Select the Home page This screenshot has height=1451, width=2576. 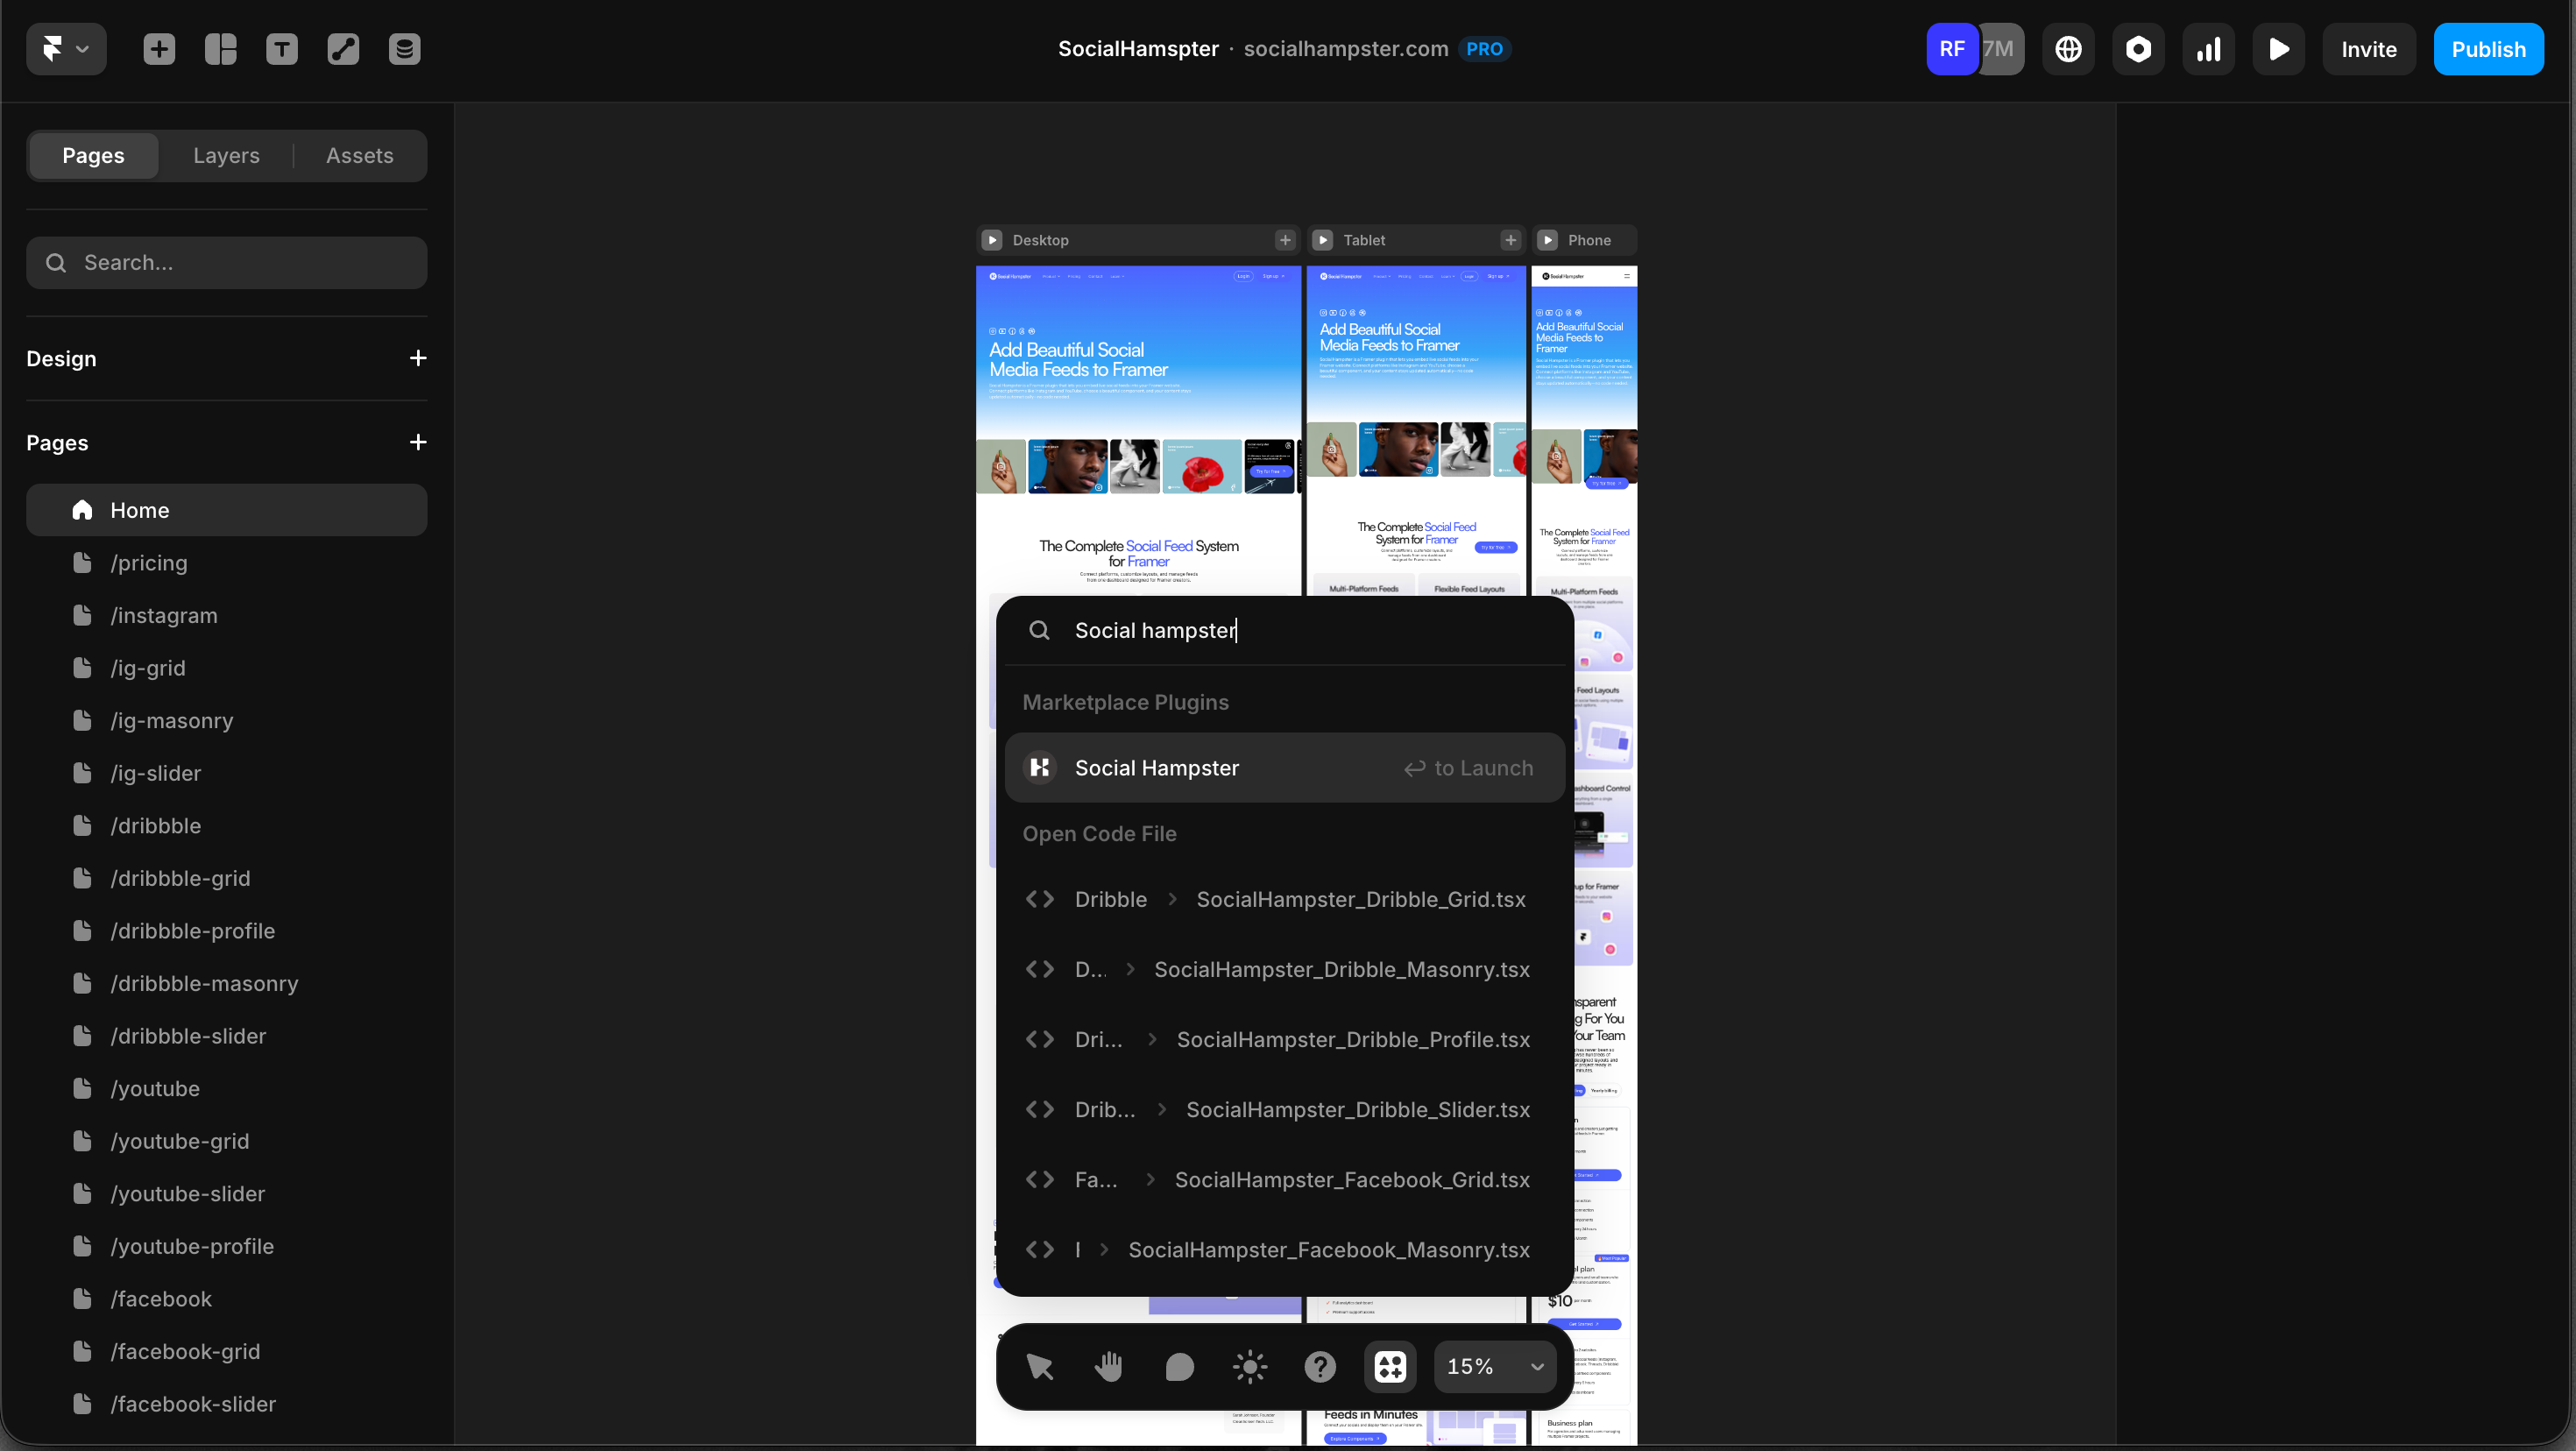(x=227, y=510)
